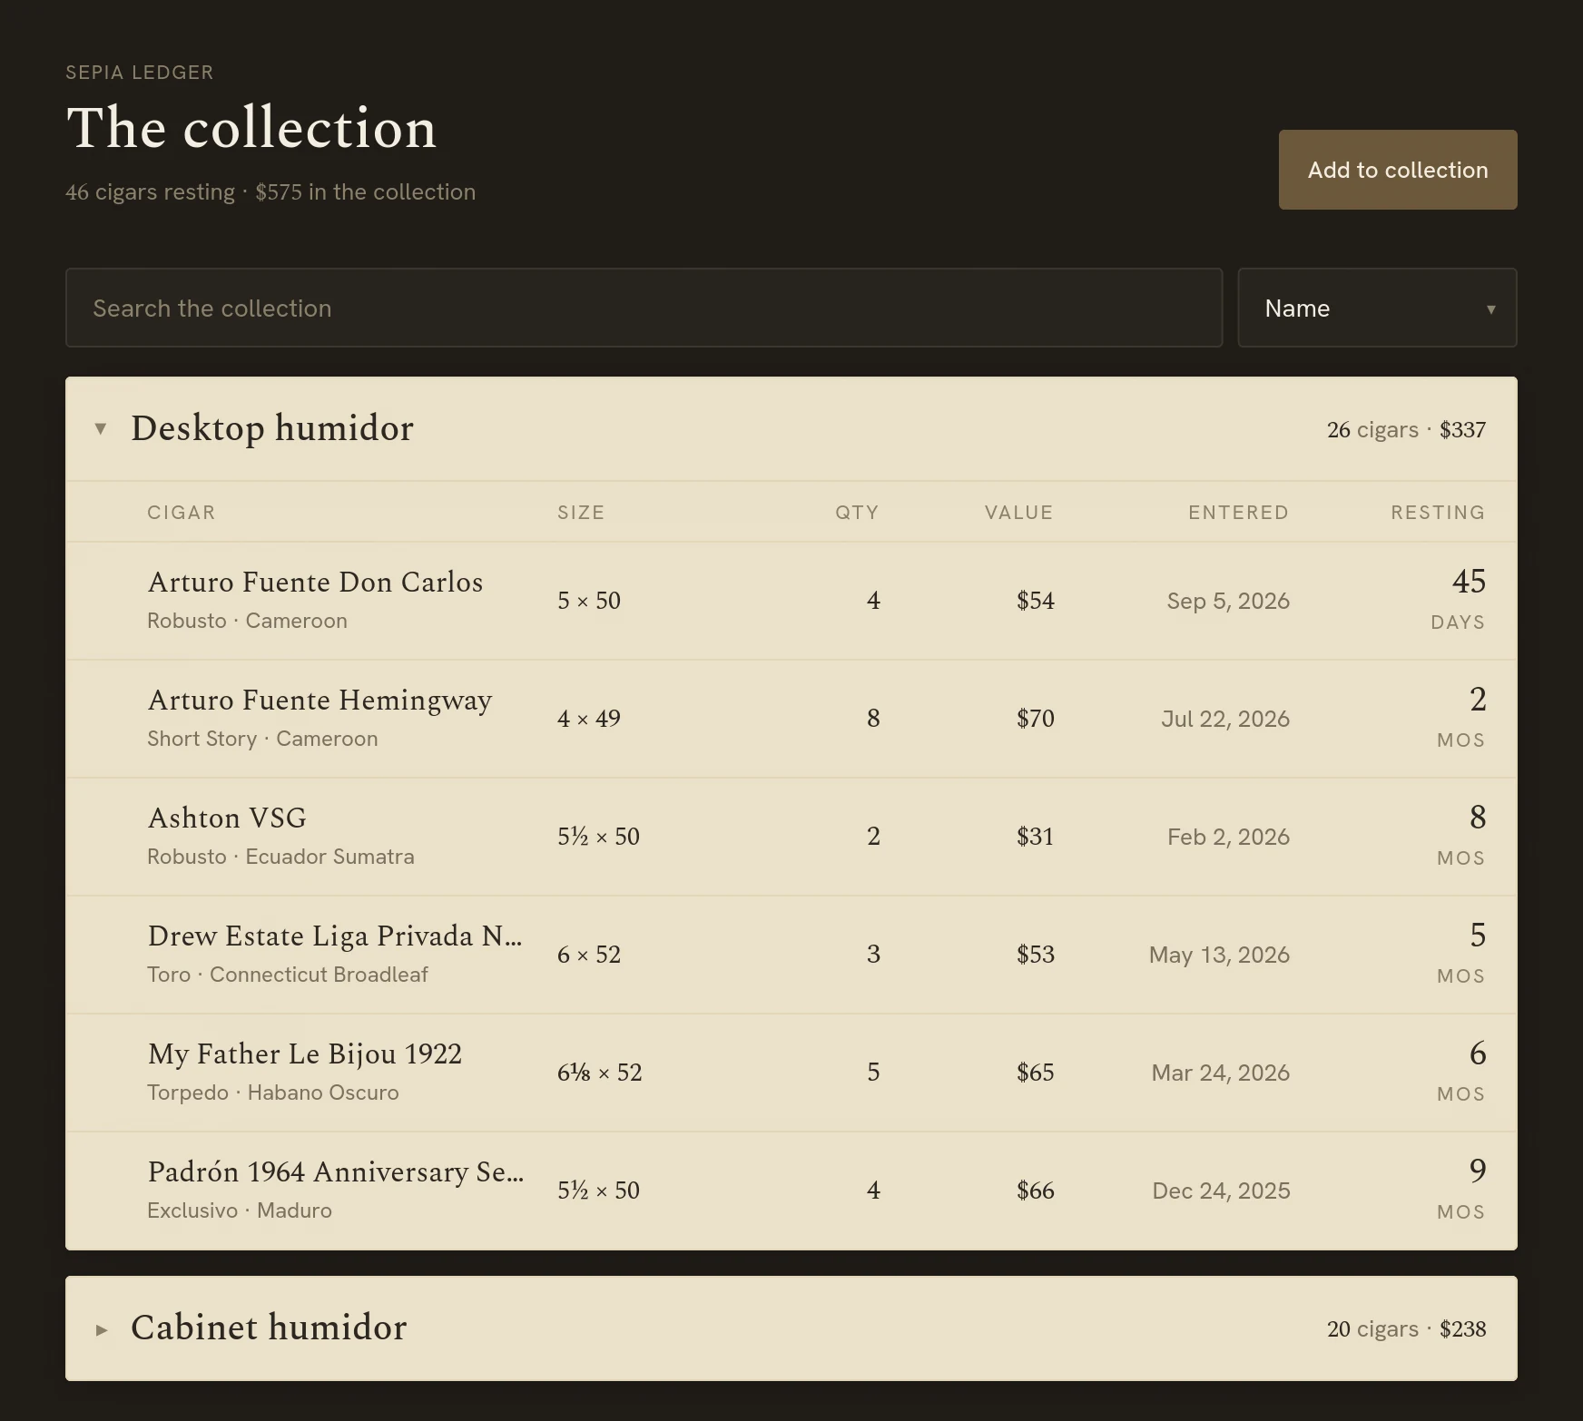This screenshot has height=1421, width=1583.
Task: Click the 9 MOS resting value
Action: (x=1461, y=1190)
